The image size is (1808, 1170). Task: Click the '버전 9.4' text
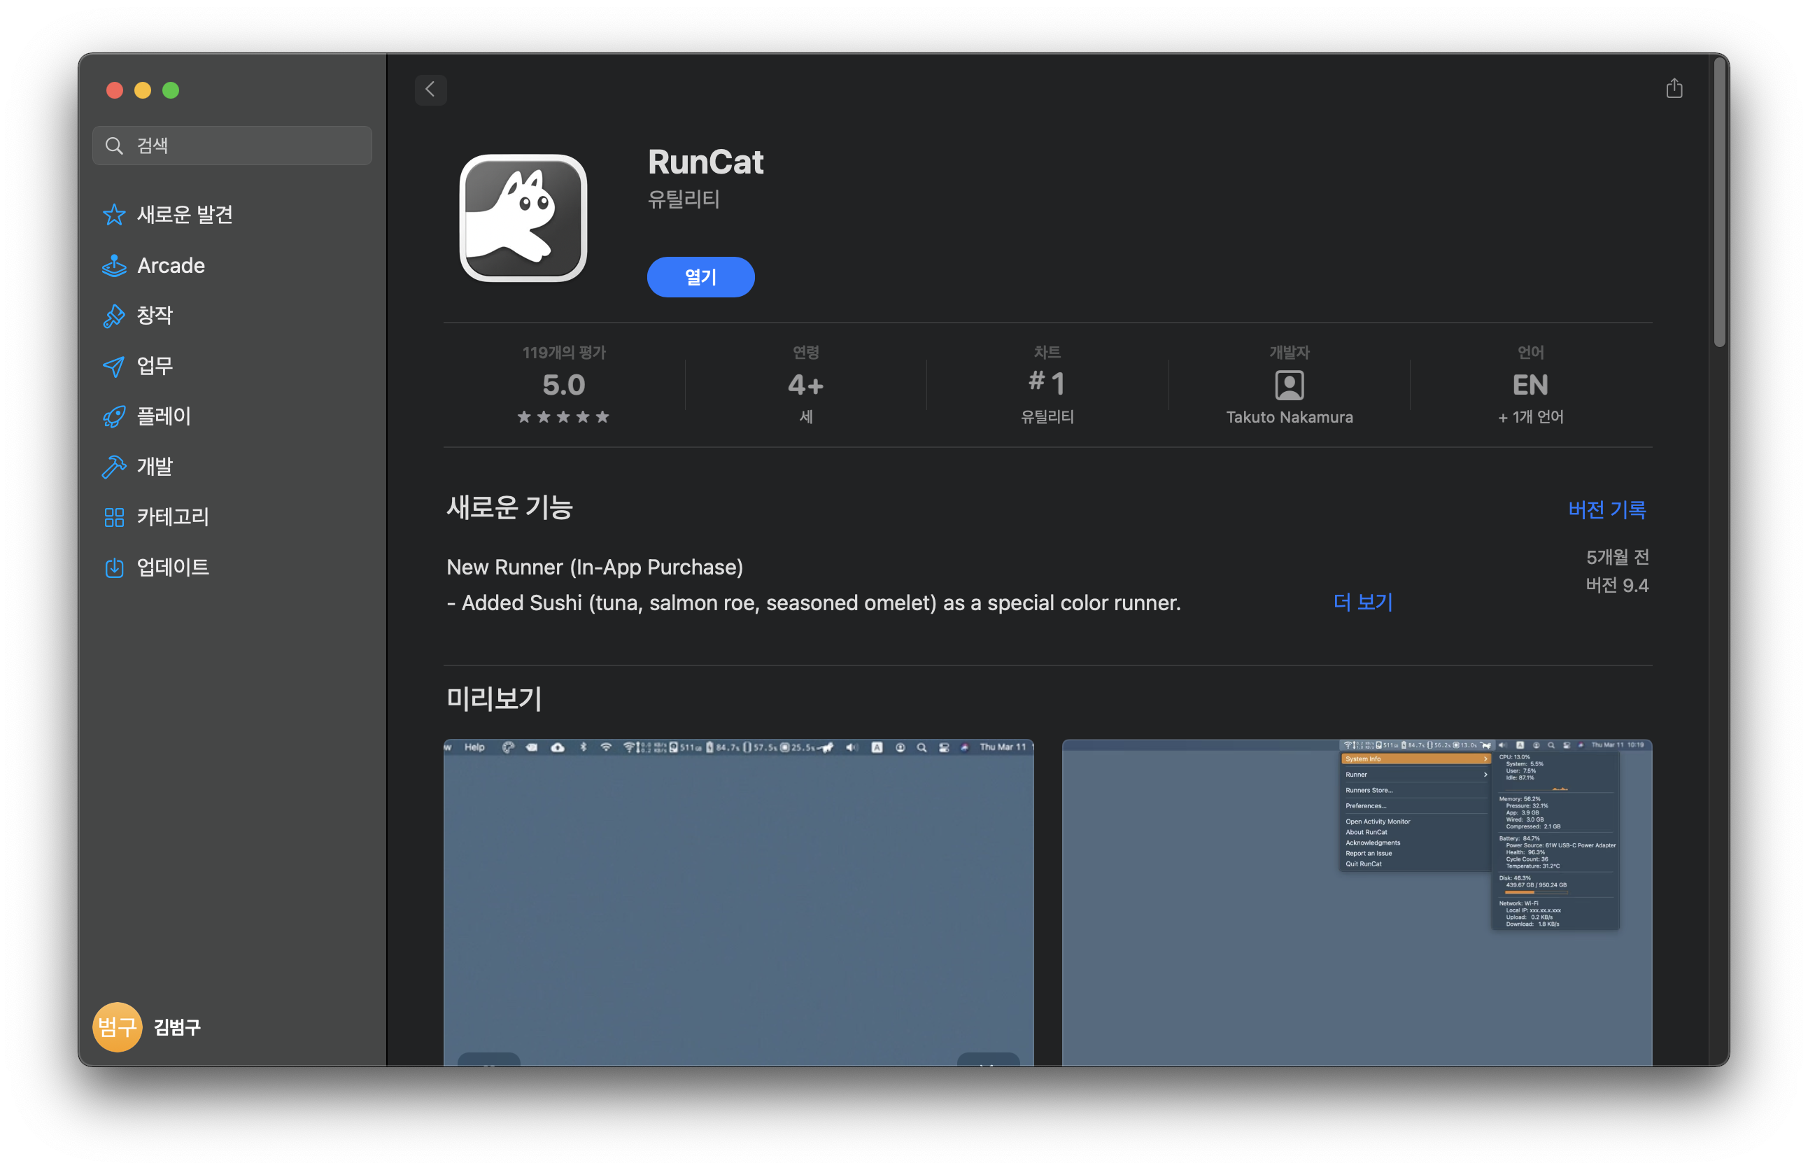tap(1616, 586)
